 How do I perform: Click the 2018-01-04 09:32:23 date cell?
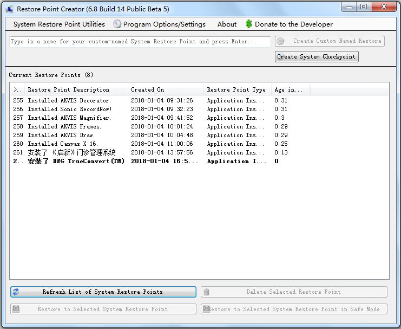pos(162,109)
